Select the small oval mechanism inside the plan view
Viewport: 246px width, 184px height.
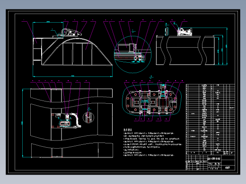tap(65, 123)
